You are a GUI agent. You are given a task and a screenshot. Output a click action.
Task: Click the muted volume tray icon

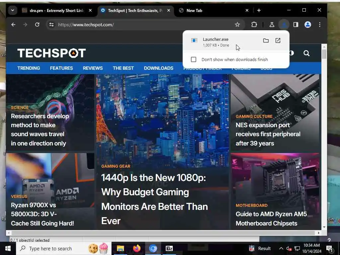pos(289,248)
